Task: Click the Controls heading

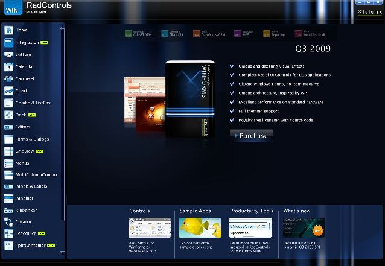Action: click(x=139, y=211)
